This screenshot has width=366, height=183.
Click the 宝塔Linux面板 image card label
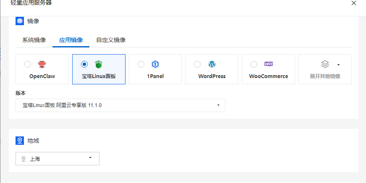tap(99, 76)
